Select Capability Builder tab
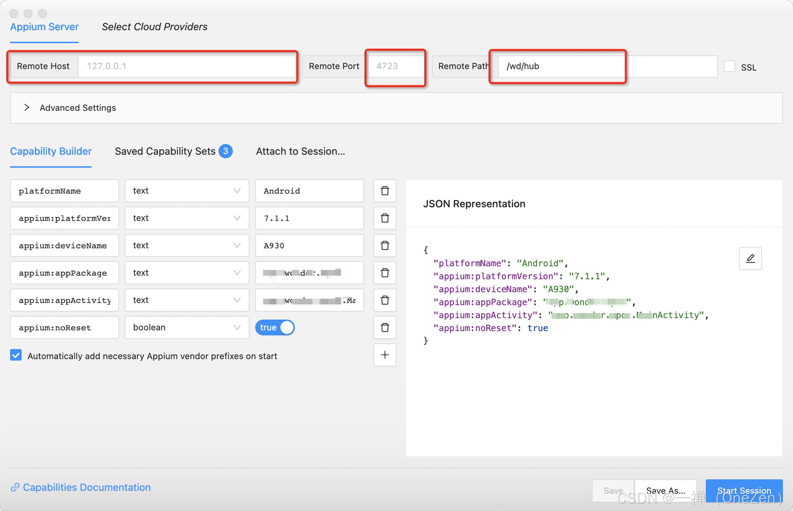 tap(51, 151)
